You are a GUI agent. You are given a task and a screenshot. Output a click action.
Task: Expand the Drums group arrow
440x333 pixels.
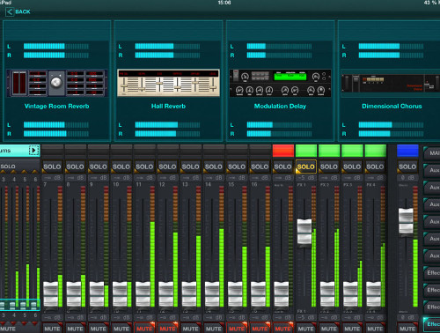(x=33, y=151)
